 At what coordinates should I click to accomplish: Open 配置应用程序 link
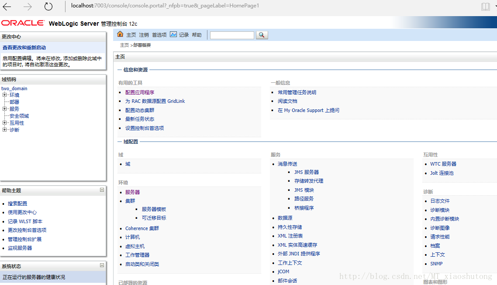pyautogui.click(x=140, y=92)
